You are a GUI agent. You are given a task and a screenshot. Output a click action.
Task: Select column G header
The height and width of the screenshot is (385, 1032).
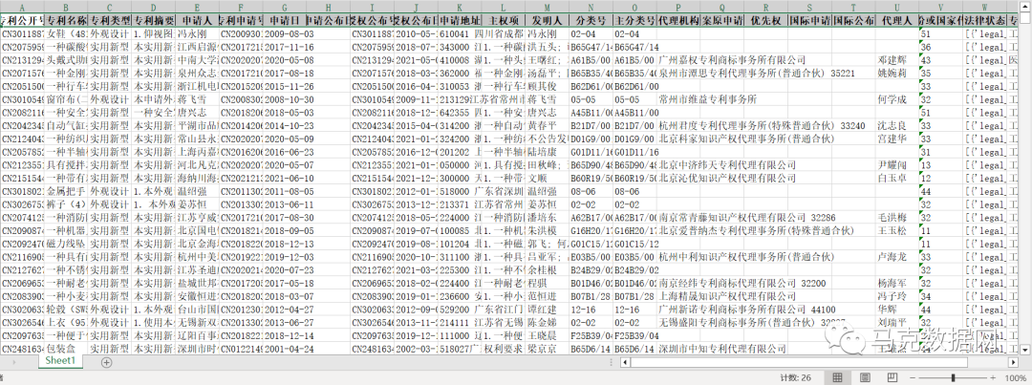click(x=285, y=8)
